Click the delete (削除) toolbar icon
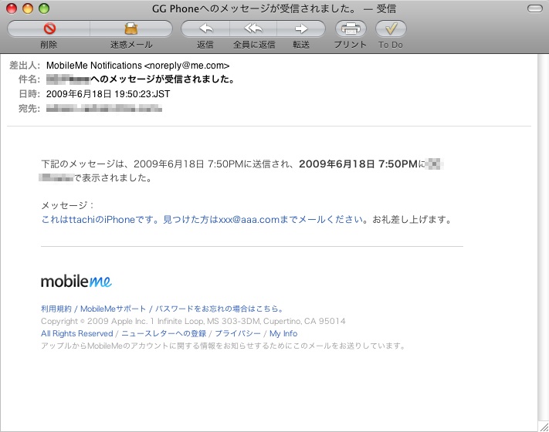The width and height of the screenshot is (549, 432). [x=49, y=29]
